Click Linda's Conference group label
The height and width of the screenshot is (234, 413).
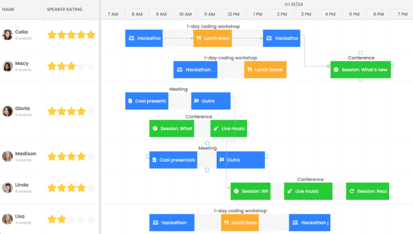[310, 179]
